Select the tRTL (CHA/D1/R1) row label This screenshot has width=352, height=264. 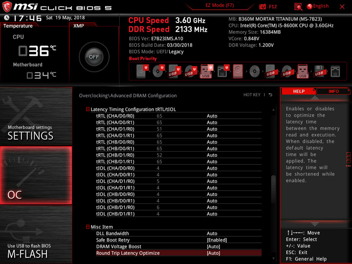(x=115, y=135)
